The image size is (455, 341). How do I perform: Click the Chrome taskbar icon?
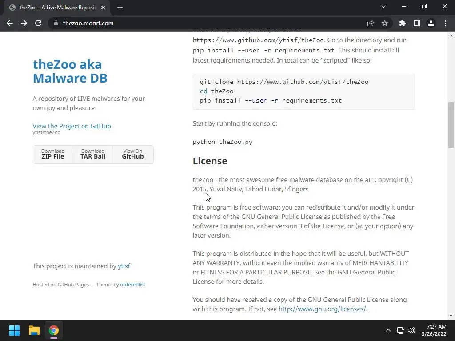tap(53, 330)
